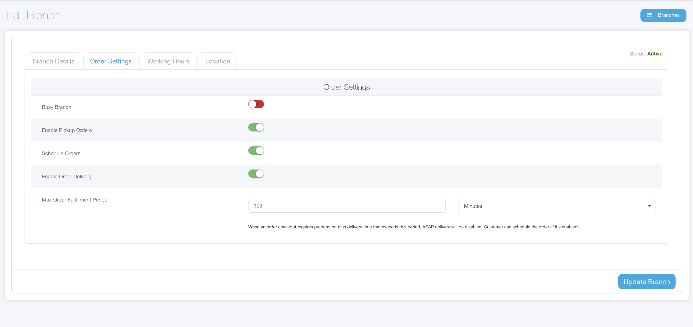Viewport: 693px width, 327px height.
Task: Open the Working Hours tab
Action: [x=168, y=61]
